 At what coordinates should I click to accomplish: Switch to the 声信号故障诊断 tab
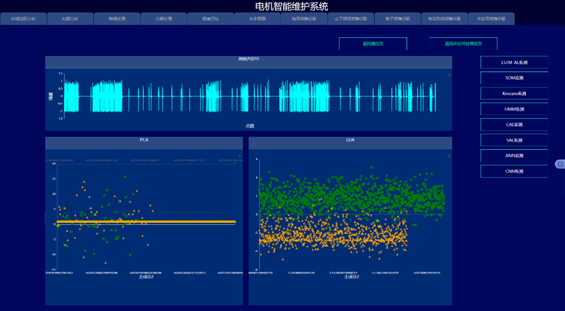pyautogui.click(x=491, y=19)
